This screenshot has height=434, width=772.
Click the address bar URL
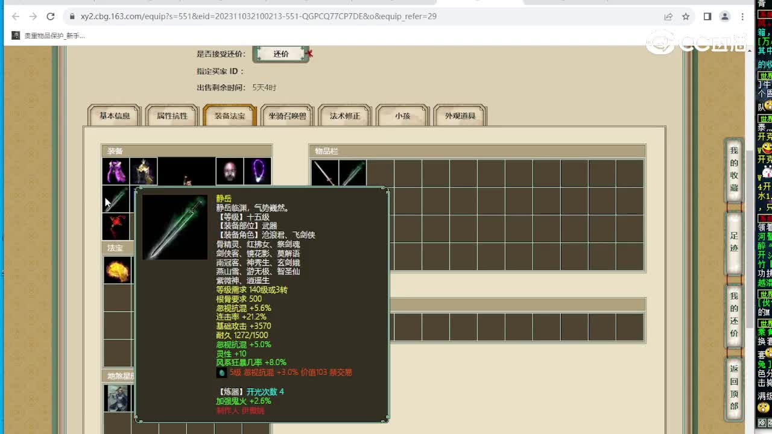click(x=258, y=16)
